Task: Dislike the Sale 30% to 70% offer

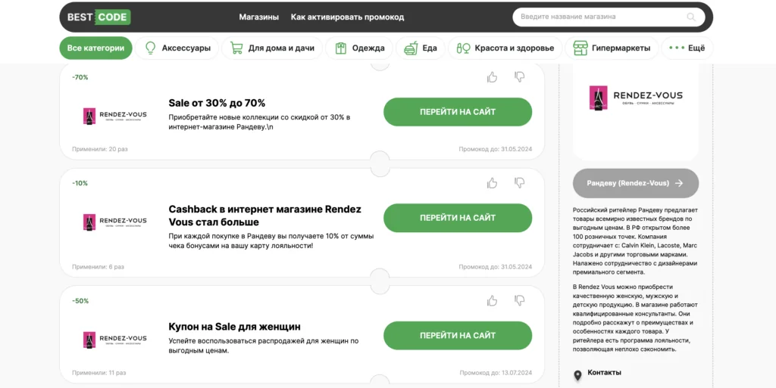Action: pos(520,77)
